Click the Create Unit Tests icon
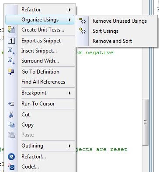Viewport: 159px width, 172px height. point(11,30)
